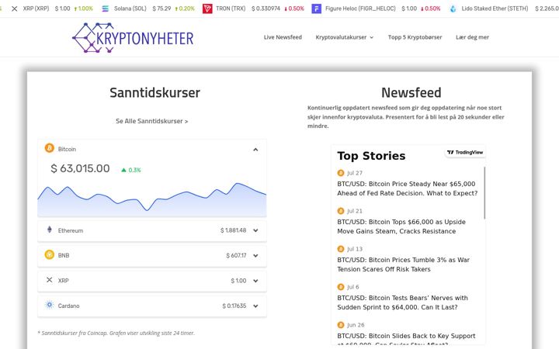This screenshot has width=559, height=349.
Task: Collapse the Bitcoin price panel
Action: [x=255, y=150]
